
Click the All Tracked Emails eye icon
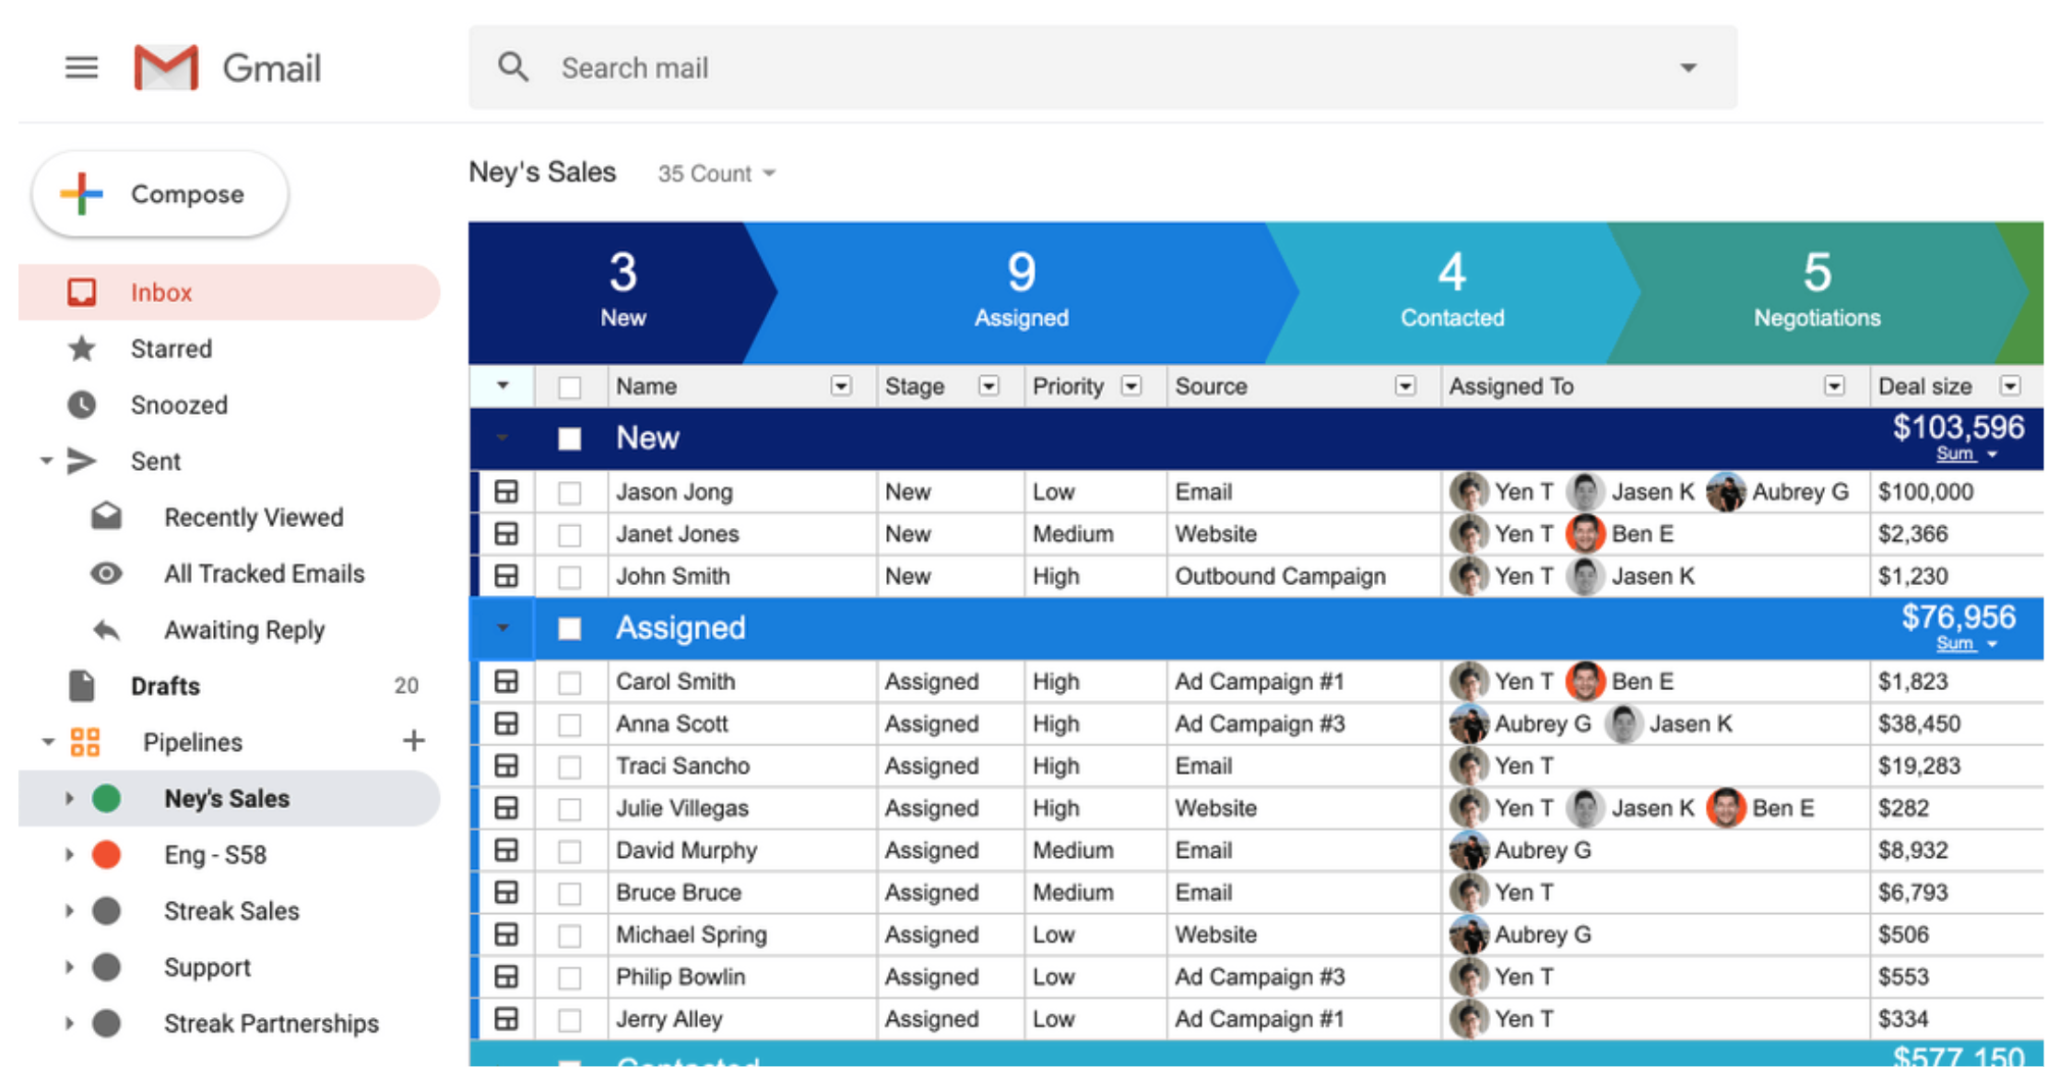pyautogui.click(x=106, y=574)
